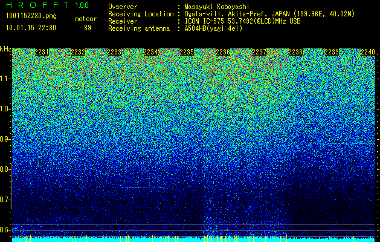Click the 1.1 frequency axis label
This screenshot has height=242, width=380.
pyautogui.click(x=5, y=79)
